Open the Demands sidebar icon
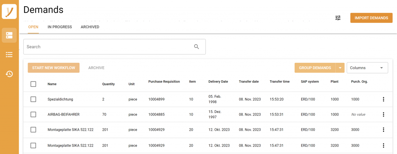 coord(9,35)
